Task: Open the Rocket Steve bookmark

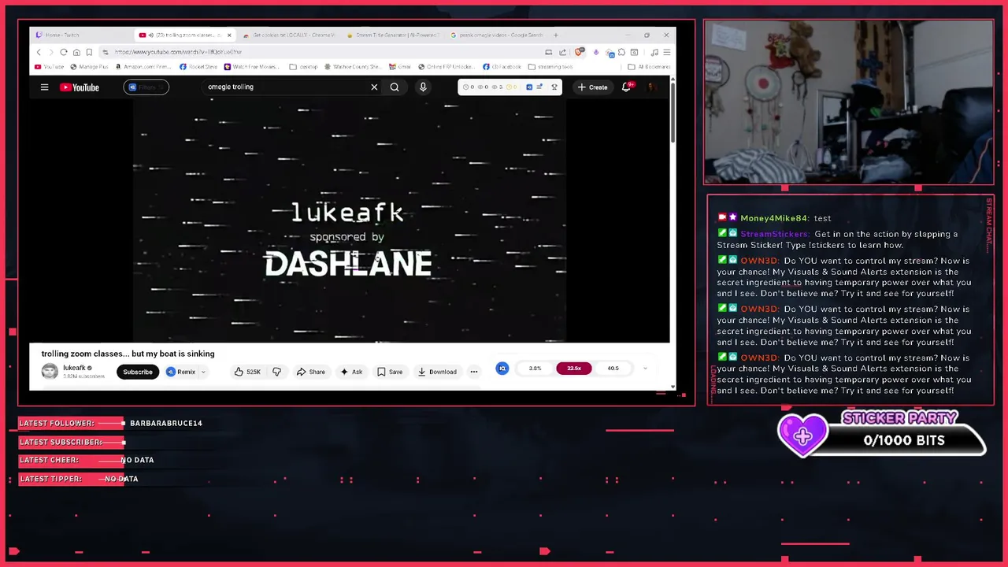Action: 198,67
